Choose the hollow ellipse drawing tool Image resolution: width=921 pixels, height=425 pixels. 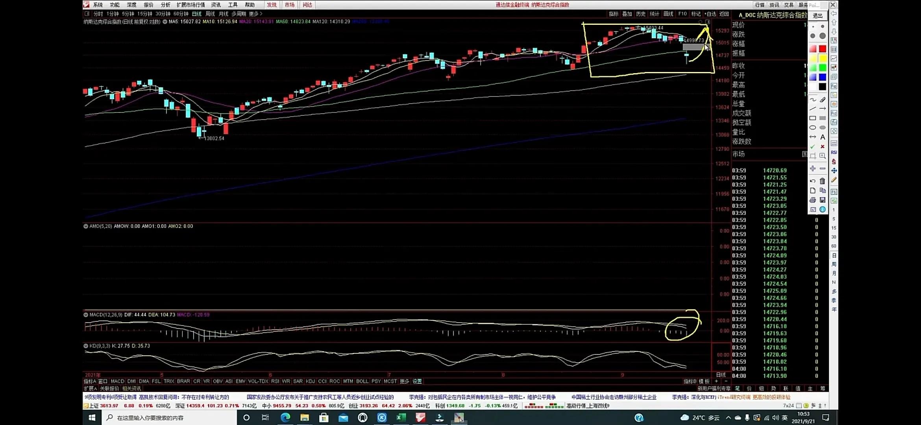pos(813,128)
